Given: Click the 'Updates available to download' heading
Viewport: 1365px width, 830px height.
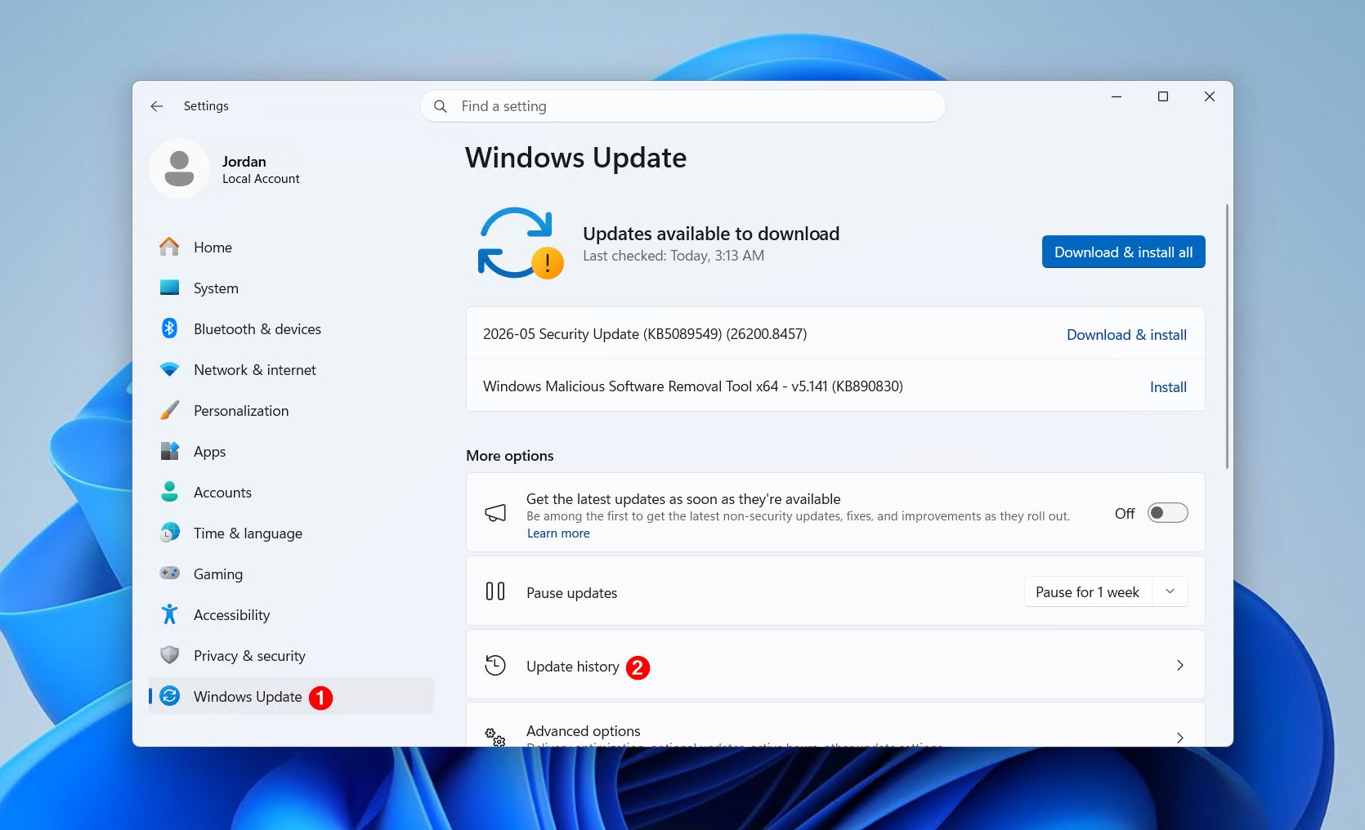Looking at the screenshot, I should [711, 234].
